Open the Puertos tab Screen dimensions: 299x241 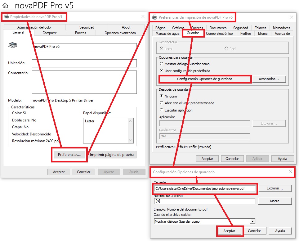click(80, 33)
